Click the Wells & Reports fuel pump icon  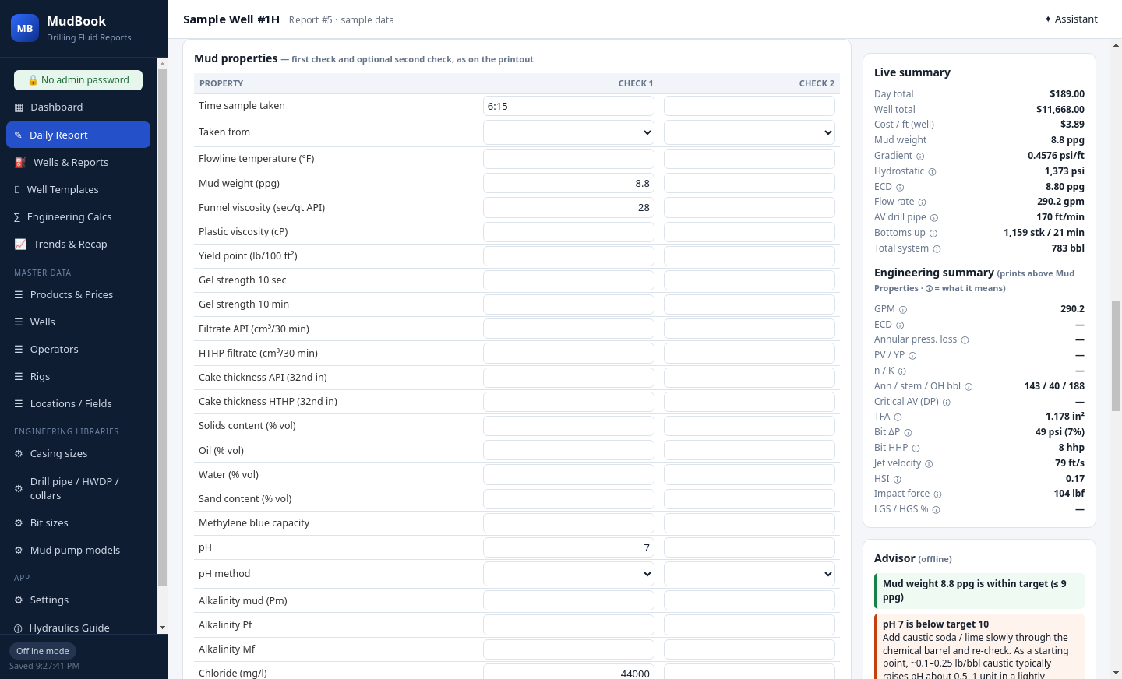[20, 162]
